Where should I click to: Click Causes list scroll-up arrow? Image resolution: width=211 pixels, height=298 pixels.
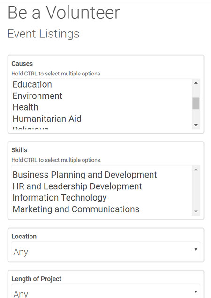pos(196,83)
